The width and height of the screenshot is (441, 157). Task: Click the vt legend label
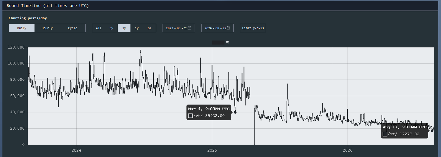pos(227,42)
